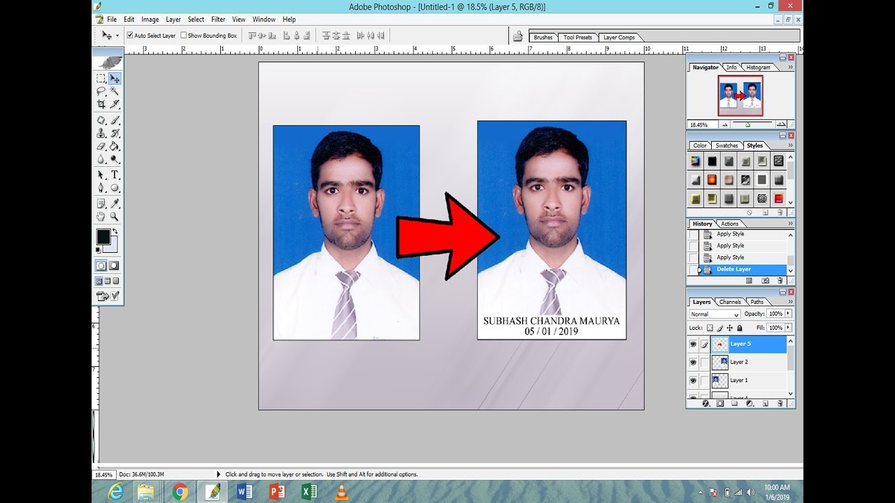
Task: Select the Rectangular Marquee tool
Action: pyautogui.click(x=101, y=78)
